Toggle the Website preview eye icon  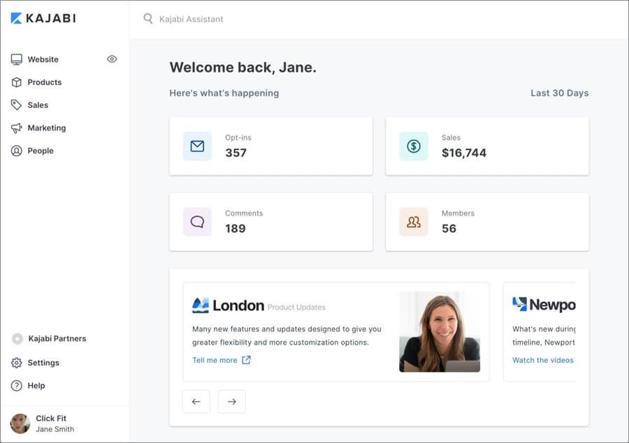pos(112,59)
